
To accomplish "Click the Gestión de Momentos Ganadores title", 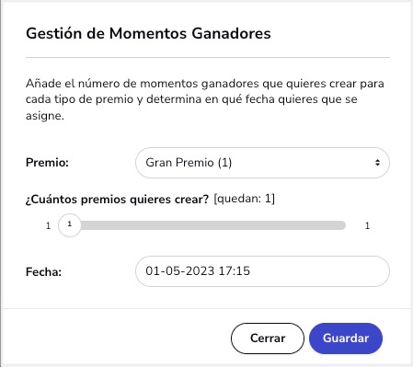I will pos(148,33).
